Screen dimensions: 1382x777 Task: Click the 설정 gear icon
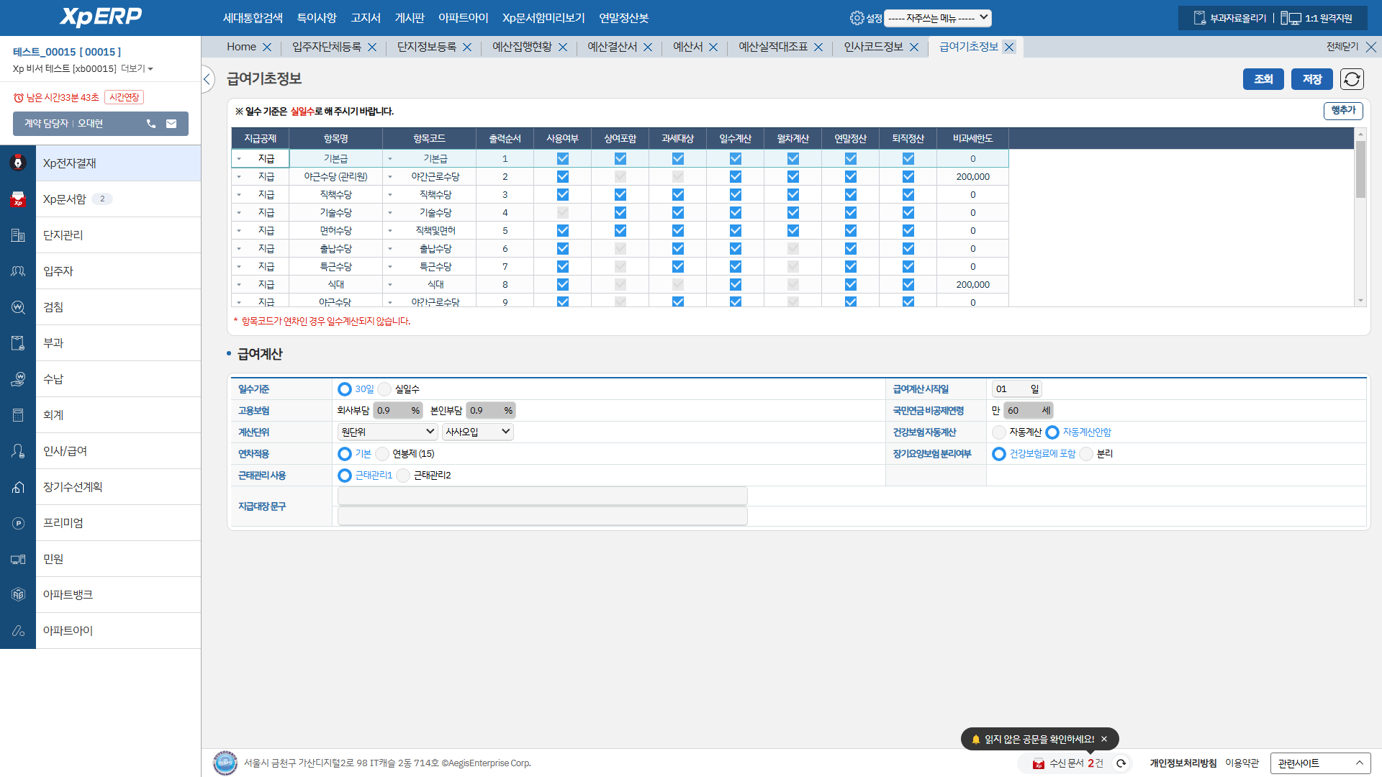(857, 18)
